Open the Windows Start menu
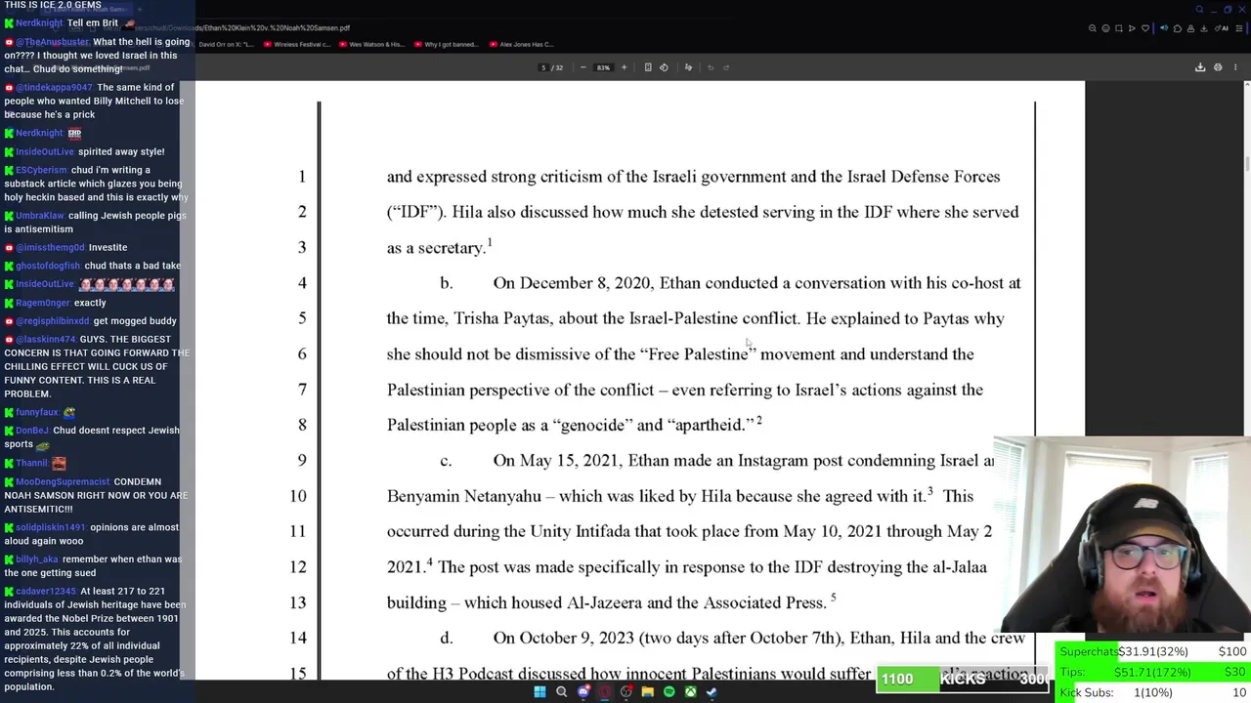The height and width of the screenshot is (703, 1251). 539,692
